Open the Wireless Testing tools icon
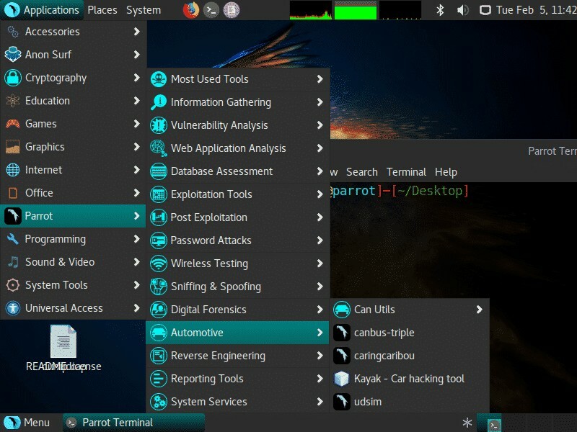 coord(159,264)
